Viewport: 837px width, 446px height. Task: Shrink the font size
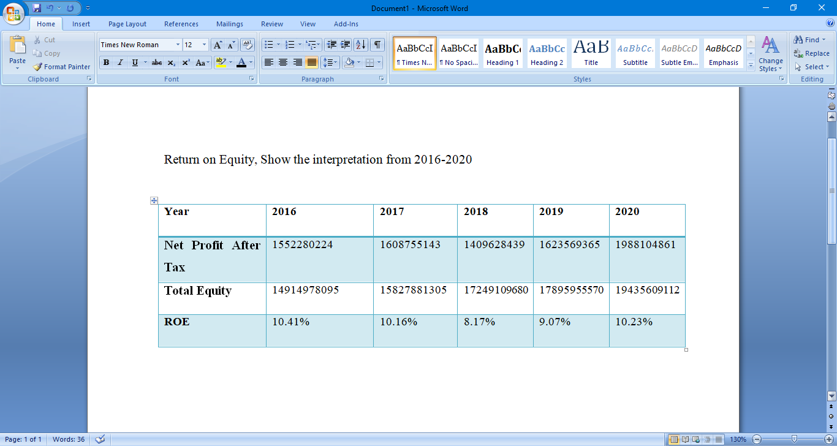(x=232, y=45)
